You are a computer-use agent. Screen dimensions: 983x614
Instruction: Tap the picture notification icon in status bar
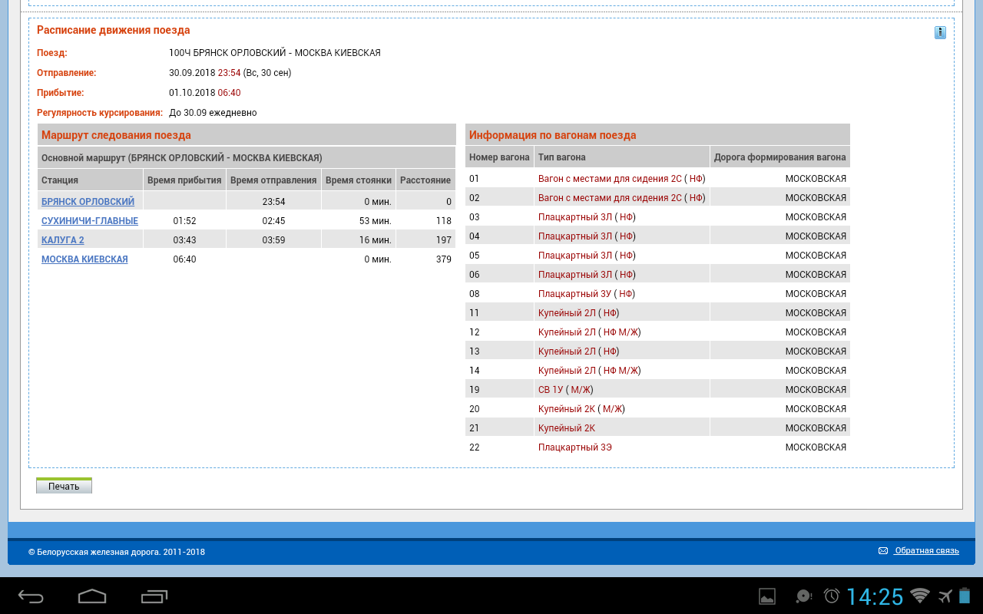(766, 596)
